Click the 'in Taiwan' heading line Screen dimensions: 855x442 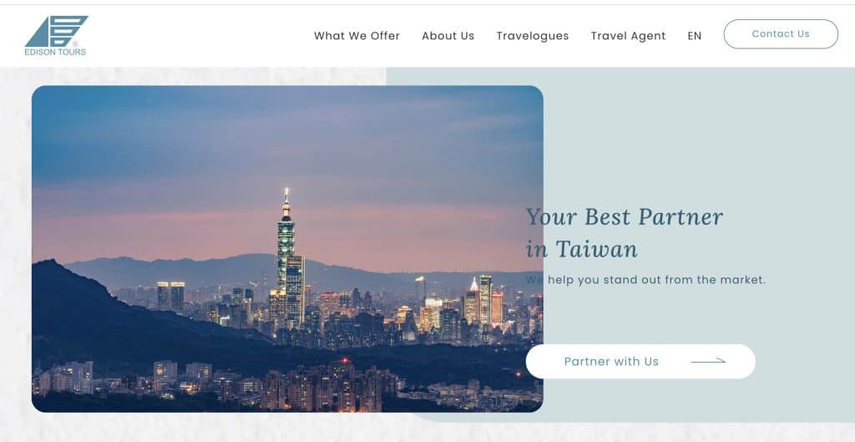[582, 249]
